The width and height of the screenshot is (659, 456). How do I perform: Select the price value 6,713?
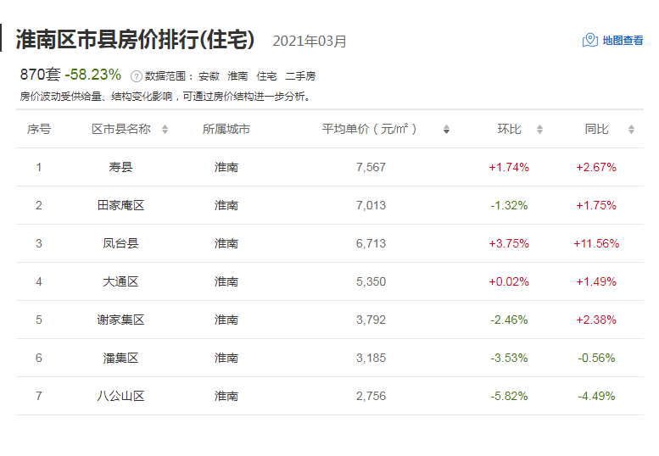(x=371, y=243)
